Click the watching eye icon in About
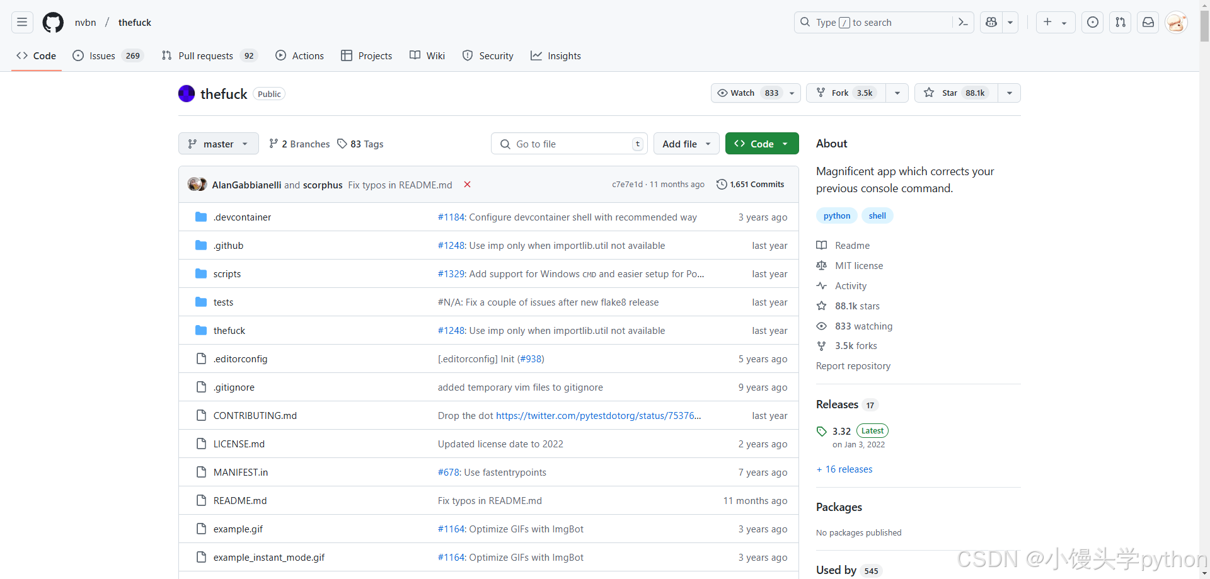 coord(822,326)
